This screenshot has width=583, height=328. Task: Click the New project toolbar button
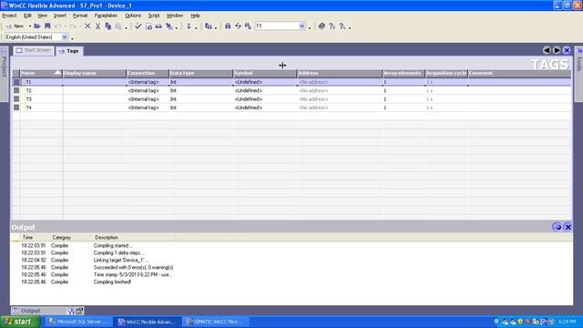pos(15,26)
